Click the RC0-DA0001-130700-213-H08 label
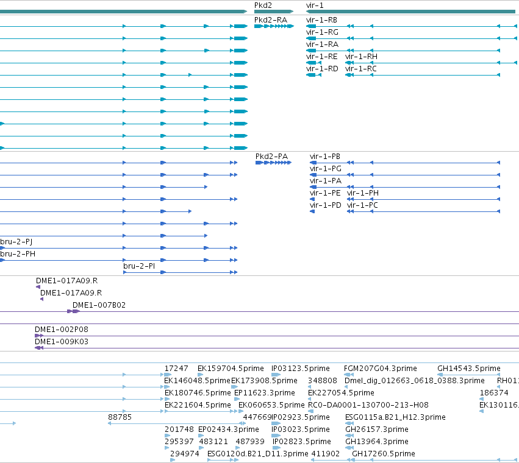Screen dimensions: 519x463 click(x=368, y=406)
